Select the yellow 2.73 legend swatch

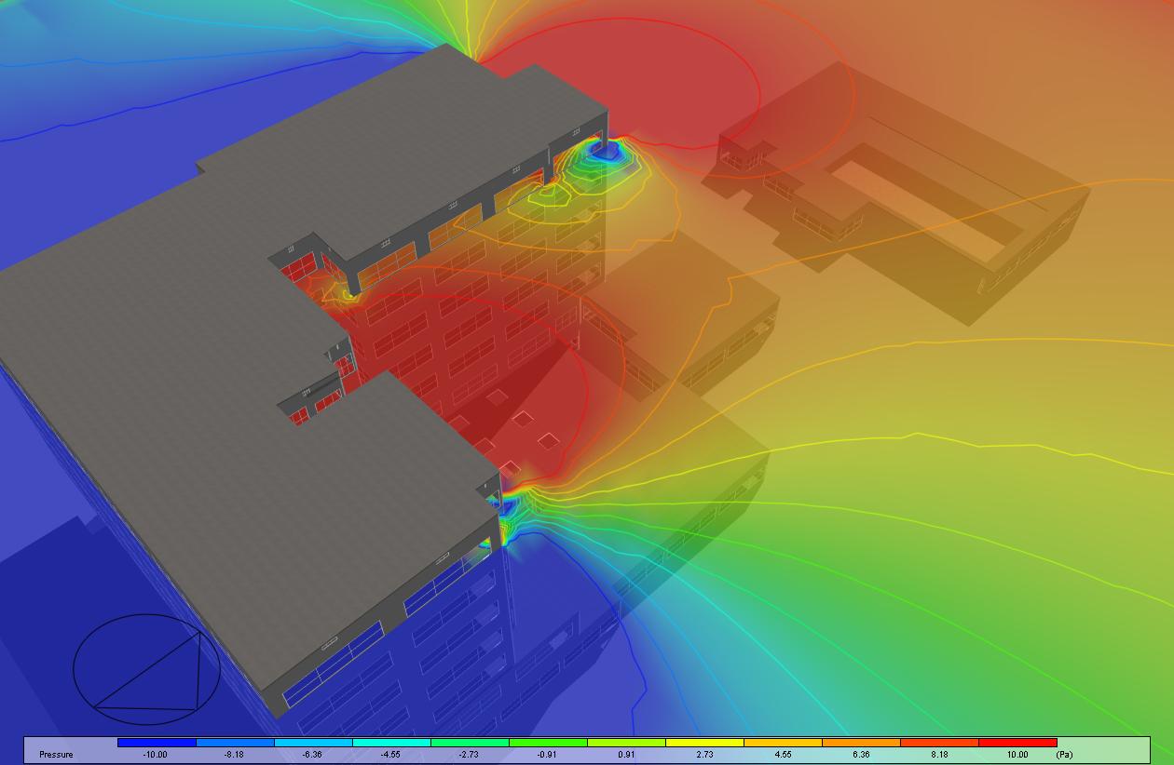pos(704,744)
